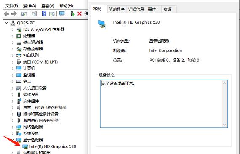Click the Forward arrow toolbar icon
Viewport: 240px width, 154px height.
[x=14, y=14]
